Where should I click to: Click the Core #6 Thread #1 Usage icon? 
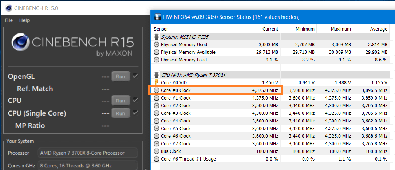[x=157, y=159]
